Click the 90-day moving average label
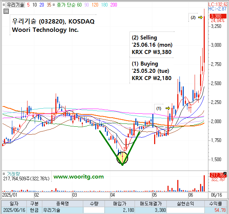The width and height of the screenshot is (229, 214). tap(86, 5)
